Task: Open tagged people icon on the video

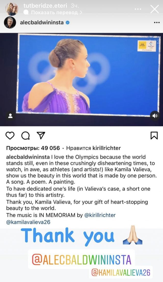Action: coord(10,116)
